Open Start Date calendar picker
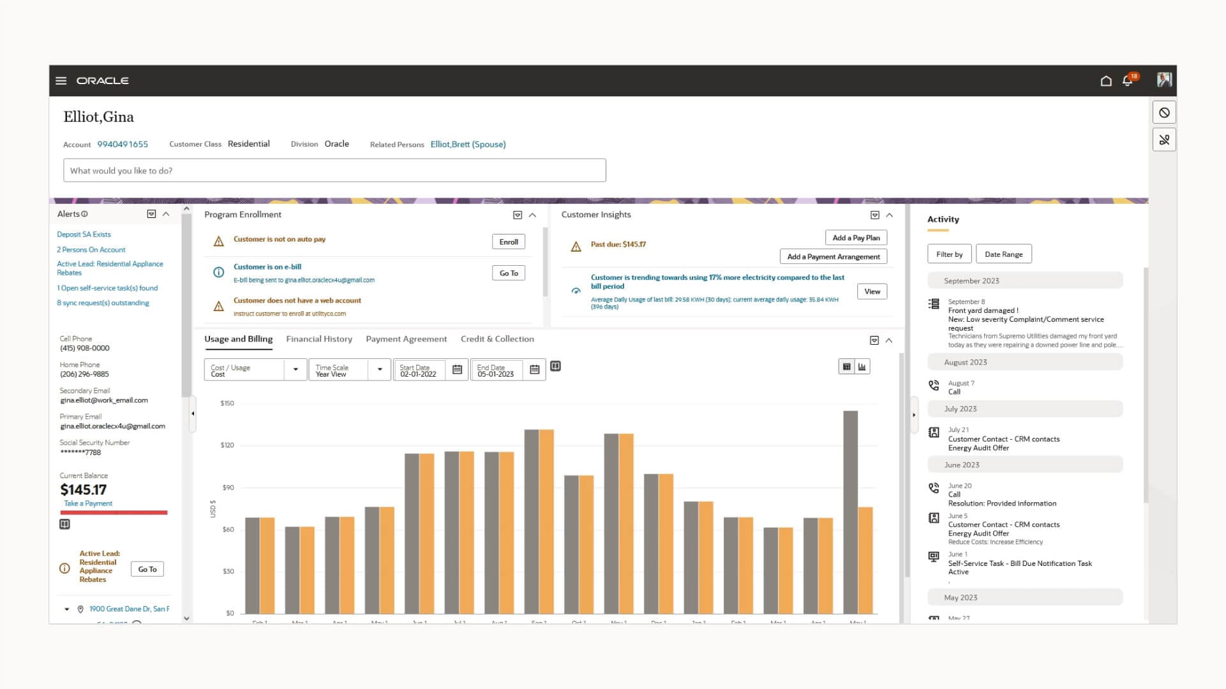 click(x=457, y=370)
